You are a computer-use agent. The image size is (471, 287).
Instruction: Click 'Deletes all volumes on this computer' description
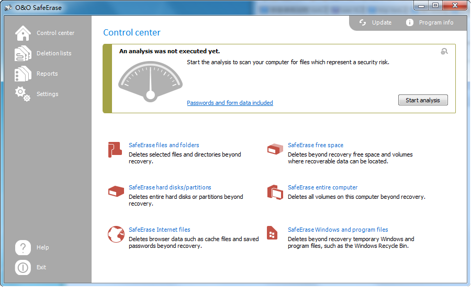click(x=356, y=197)
